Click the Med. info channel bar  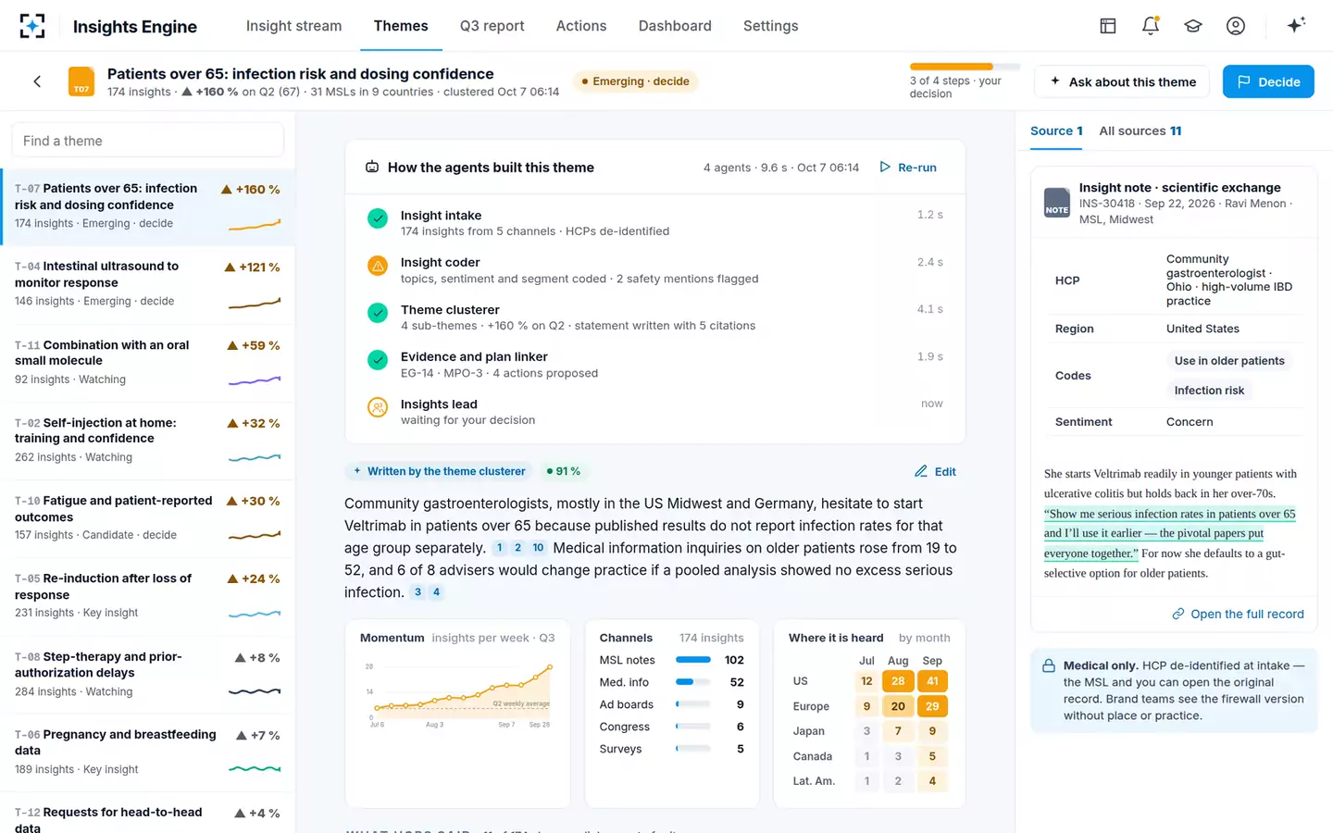tap(693, 682)
